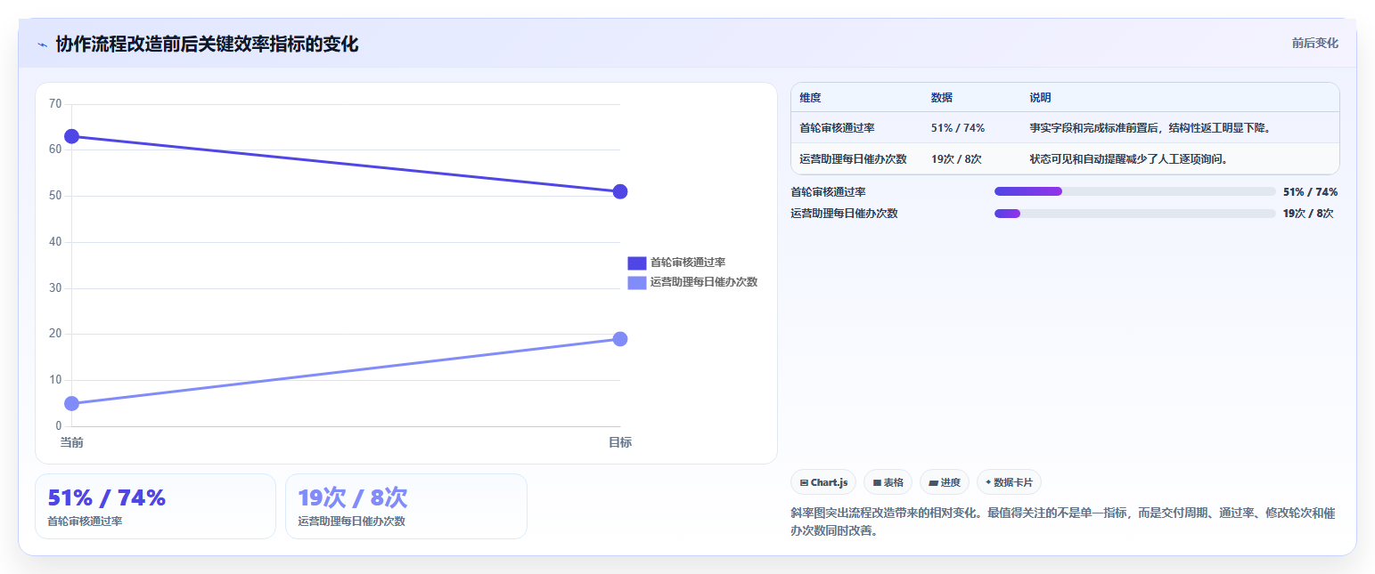Image resolution: width=1375 pixels, height=574 pixels.
Task: Click the 数据 column header
Action: [x=942, y=97]
